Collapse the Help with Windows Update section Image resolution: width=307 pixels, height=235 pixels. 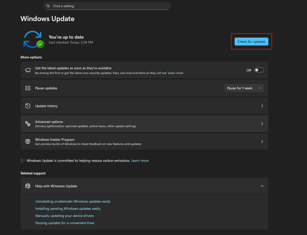point(262,186)
